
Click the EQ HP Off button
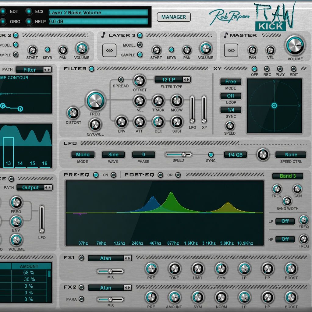tap(285, 239)
